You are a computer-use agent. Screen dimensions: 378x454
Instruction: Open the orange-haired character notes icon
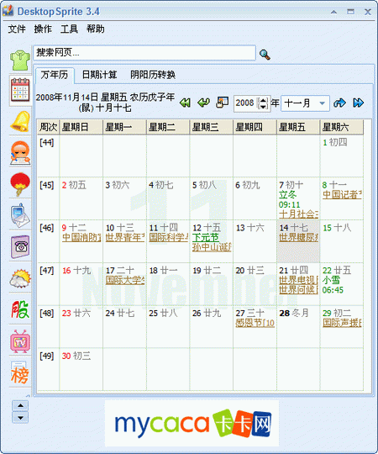(20, 152)
